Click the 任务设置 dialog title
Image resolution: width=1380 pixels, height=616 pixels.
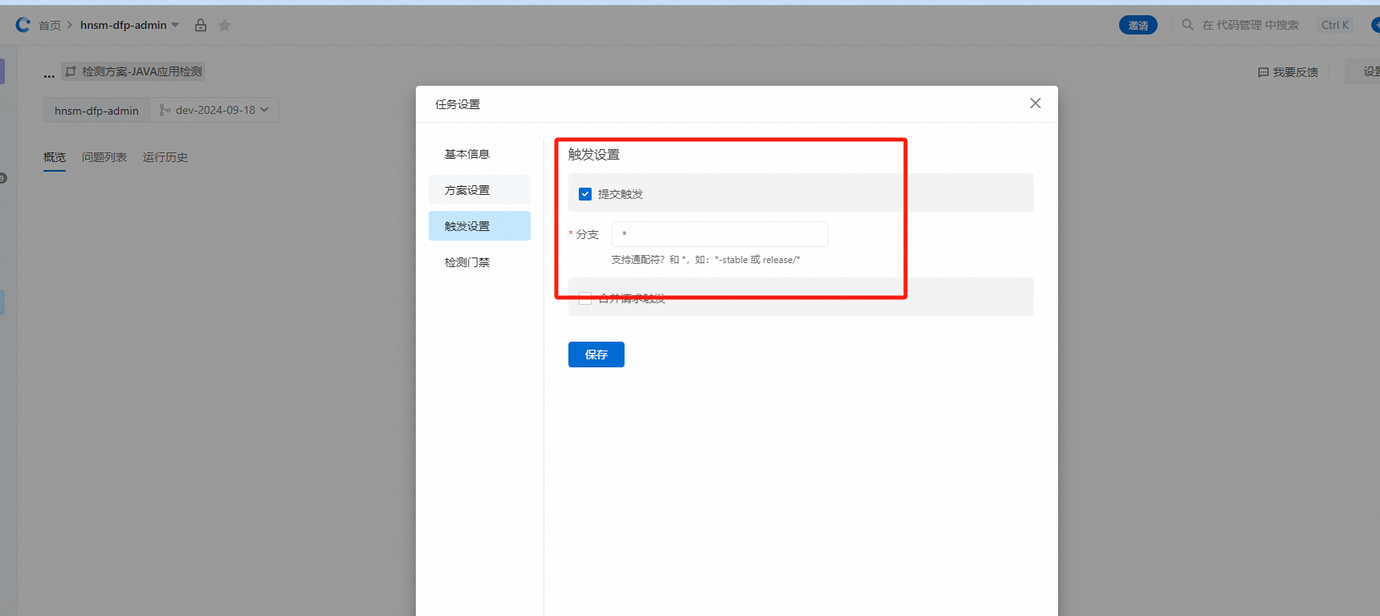pos(458,104)
